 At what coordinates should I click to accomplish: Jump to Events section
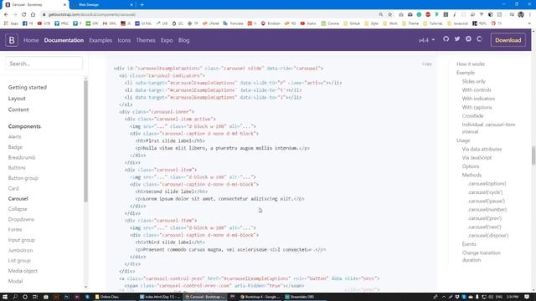[469, 244]
